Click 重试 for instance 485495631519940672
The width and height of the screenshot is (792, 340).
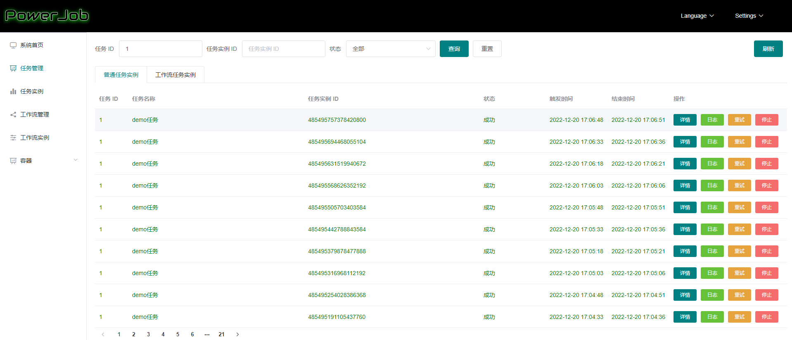pyautogui.click(x=740, y=164)
